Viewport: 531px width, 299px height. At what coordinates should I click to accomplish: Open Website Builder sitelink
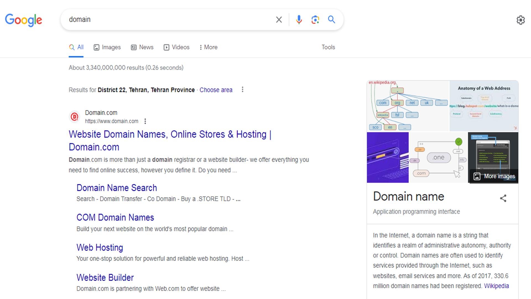click(x=105, y=277)
